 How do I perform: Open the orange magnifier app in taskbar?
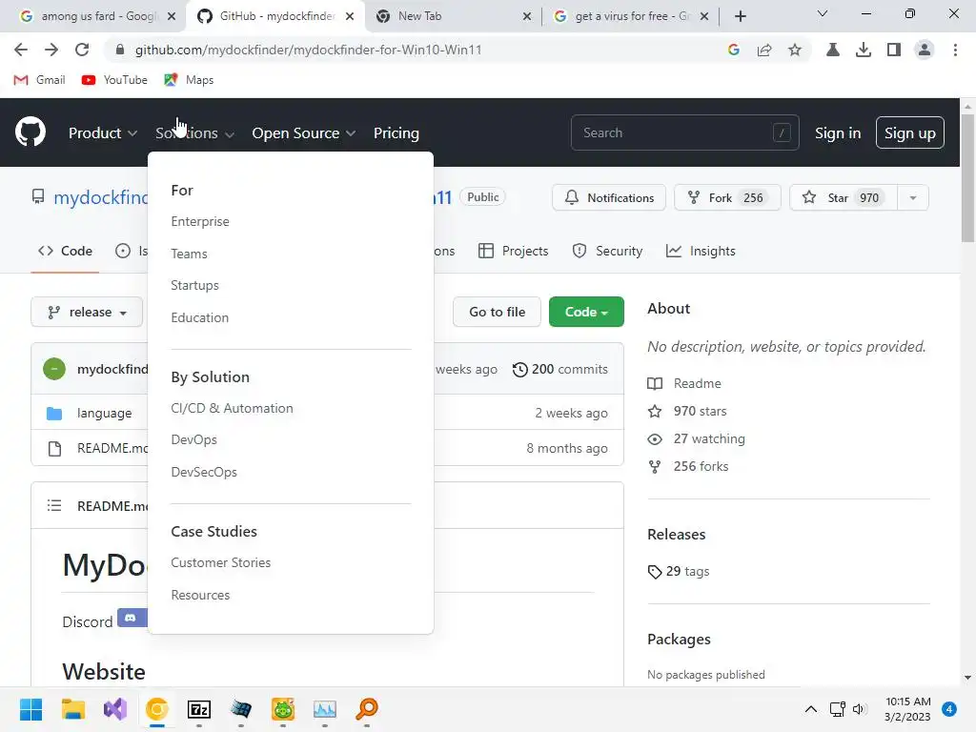point(367,709)
